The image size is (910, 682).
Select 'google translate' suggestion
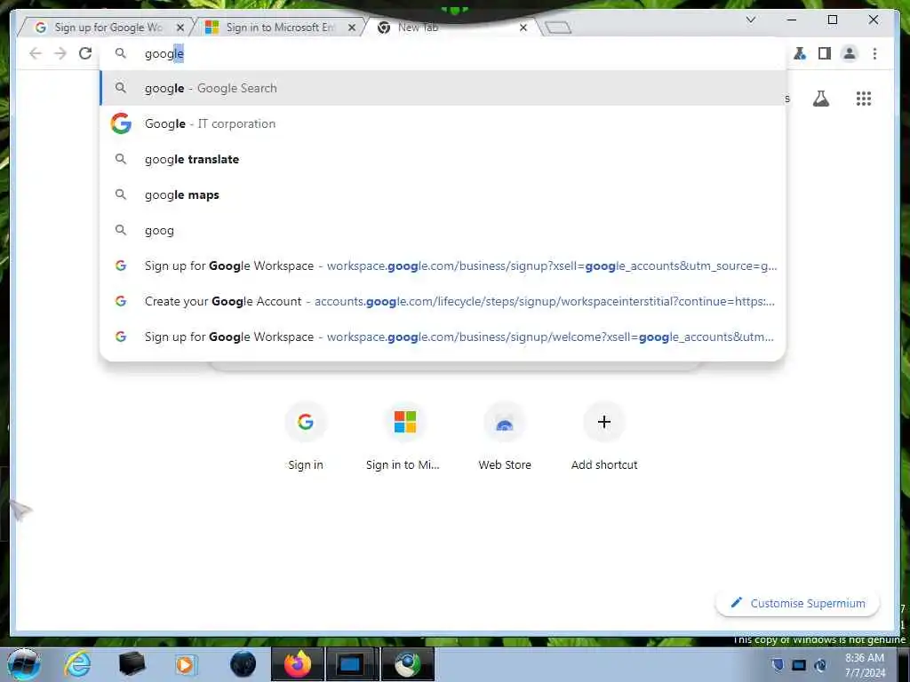coord(443,159)
